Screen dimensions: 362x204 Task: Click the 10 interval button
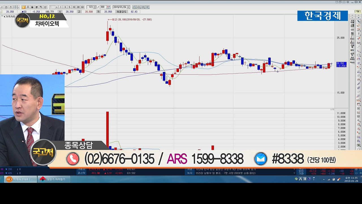[74, 7]
